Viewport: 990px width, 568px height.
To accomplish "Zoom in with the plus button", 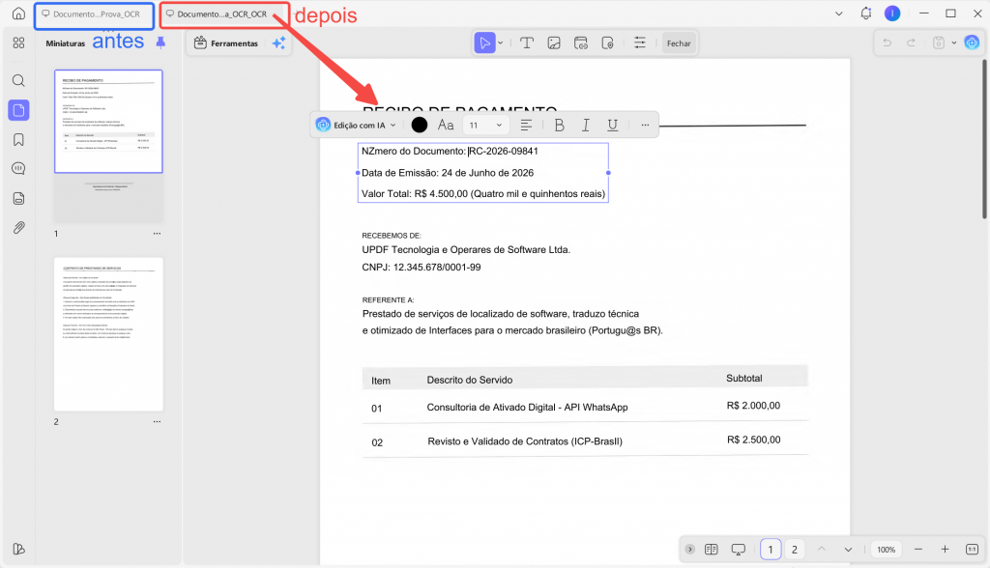I will pyautogui.click(x=945, y=550).
